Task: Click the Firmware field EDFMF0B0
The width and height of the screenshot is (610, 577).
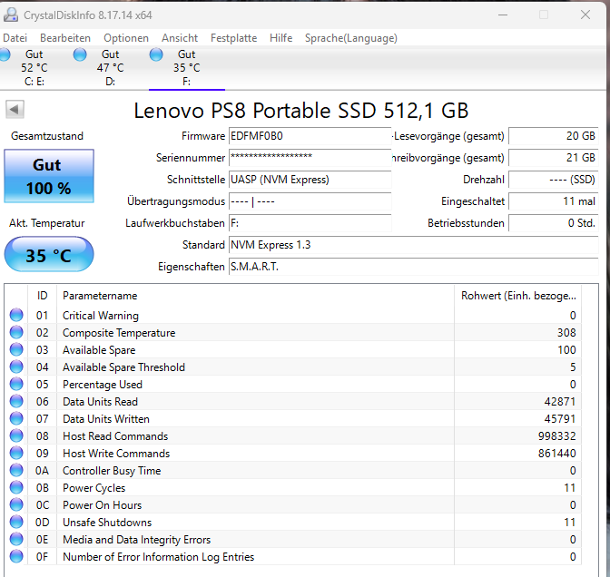Action: click(x=310, y=136)
